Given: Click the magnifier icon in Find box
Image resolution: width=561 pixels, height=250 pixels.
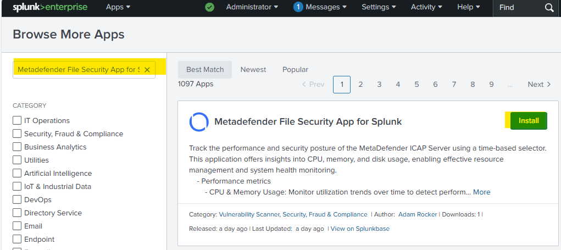Looking at the screenshot, I should 549,8.
